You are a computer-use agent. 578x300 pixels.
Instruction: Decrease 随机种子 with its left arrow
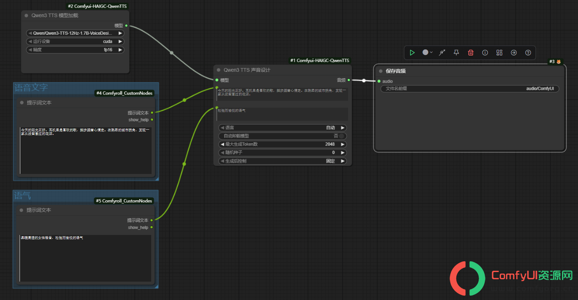click(x=223, y=153)
